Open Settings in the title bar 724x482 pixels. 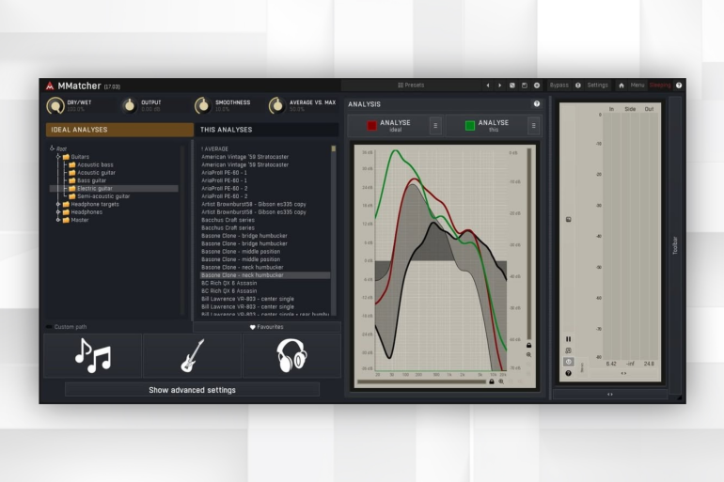tap(597, 86)
